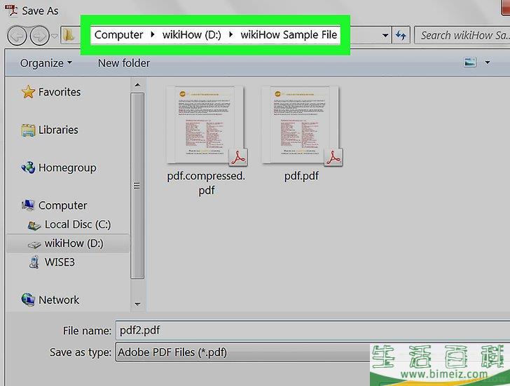The image size is (510, 386).
Task: Select Network in the navigation pane
Action: click(59, 300)
